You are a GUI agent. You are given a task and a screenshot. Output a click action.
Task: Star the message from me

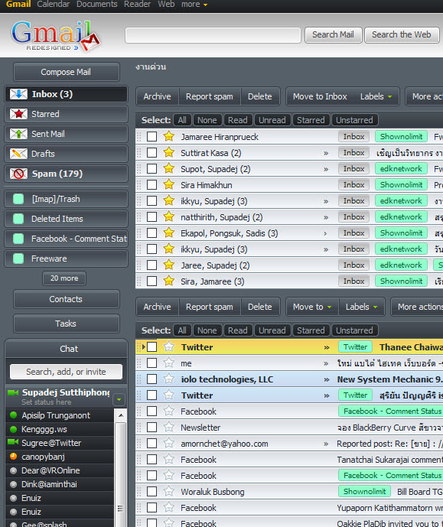click(169, 363)
